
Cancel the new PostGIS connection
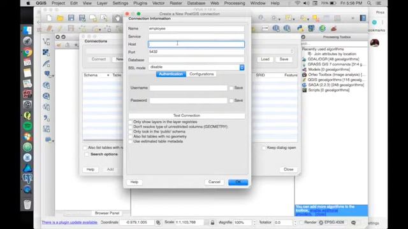click(x=214, y=182)
